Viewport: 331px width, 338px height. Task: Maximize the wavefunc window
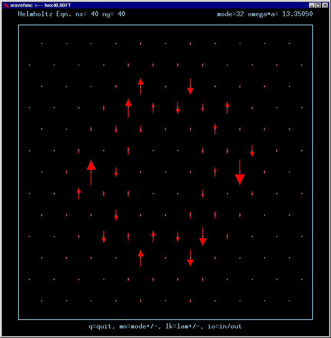318,5
